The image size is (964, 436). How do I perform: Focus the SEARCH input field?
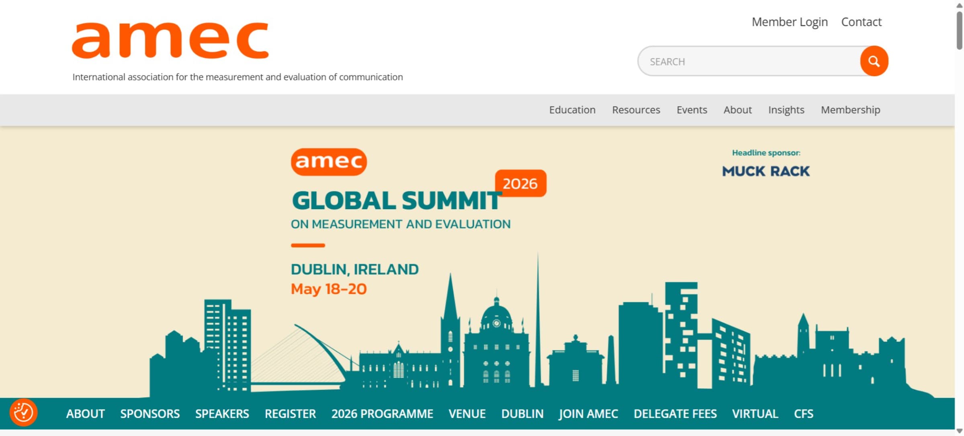coord(749,61)
